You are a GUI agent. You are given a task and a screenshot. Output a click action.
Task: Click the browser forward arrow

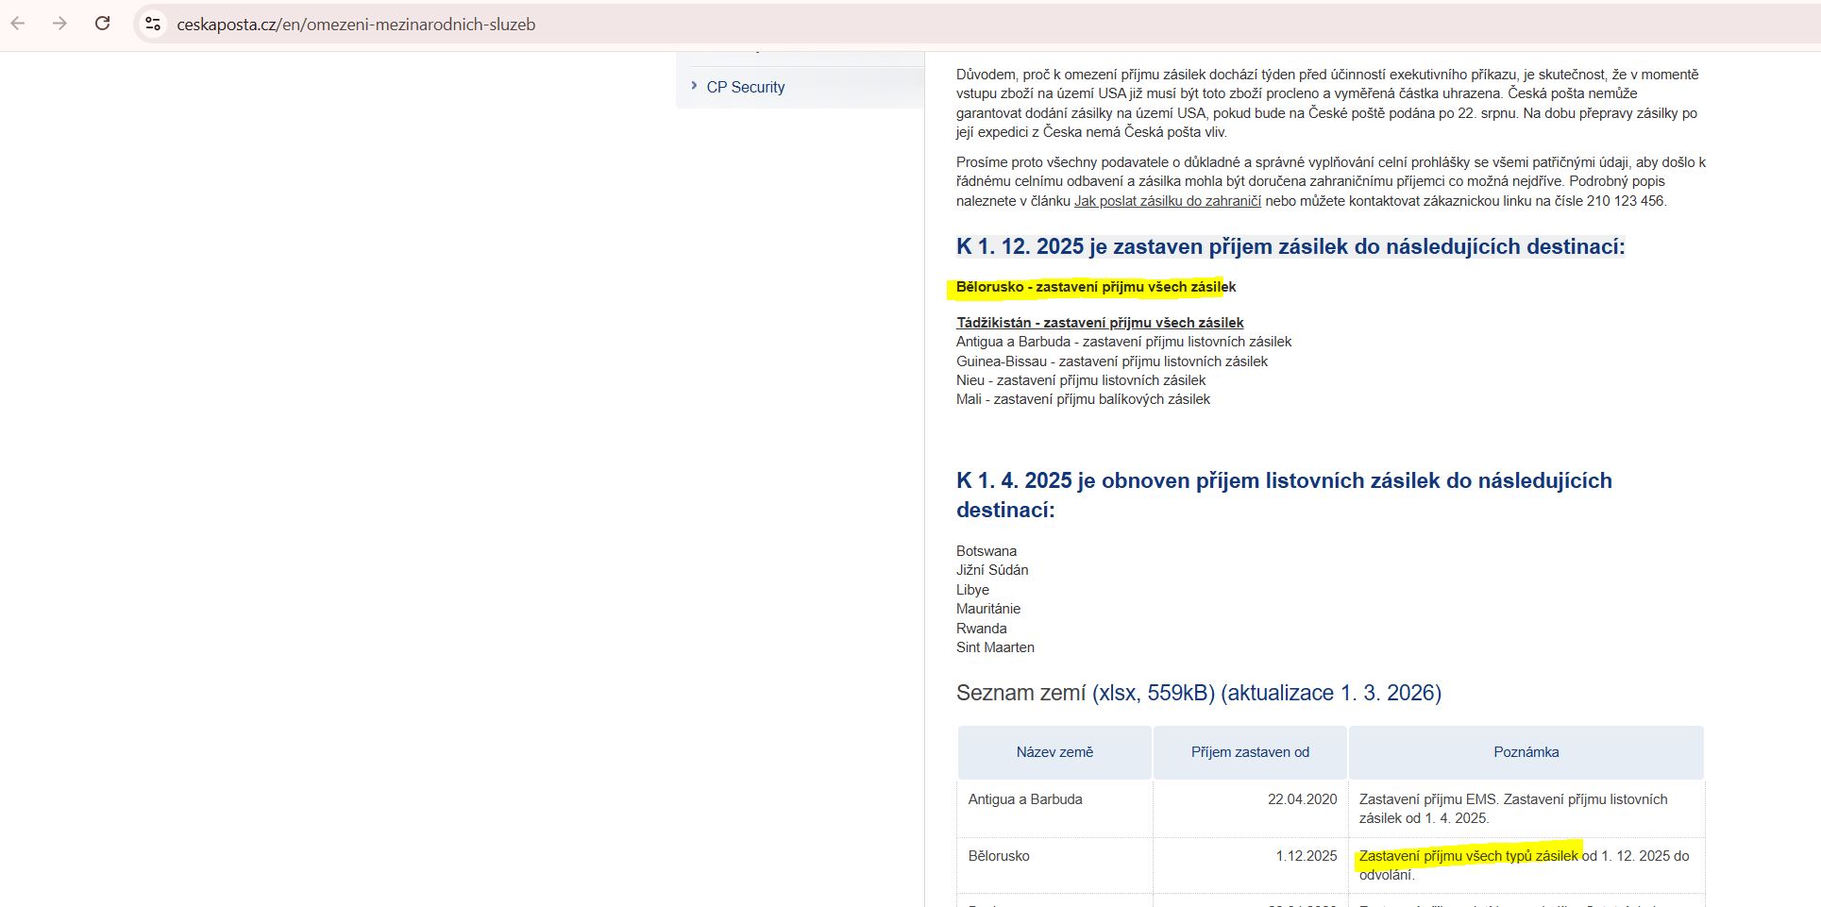[60, 24]
